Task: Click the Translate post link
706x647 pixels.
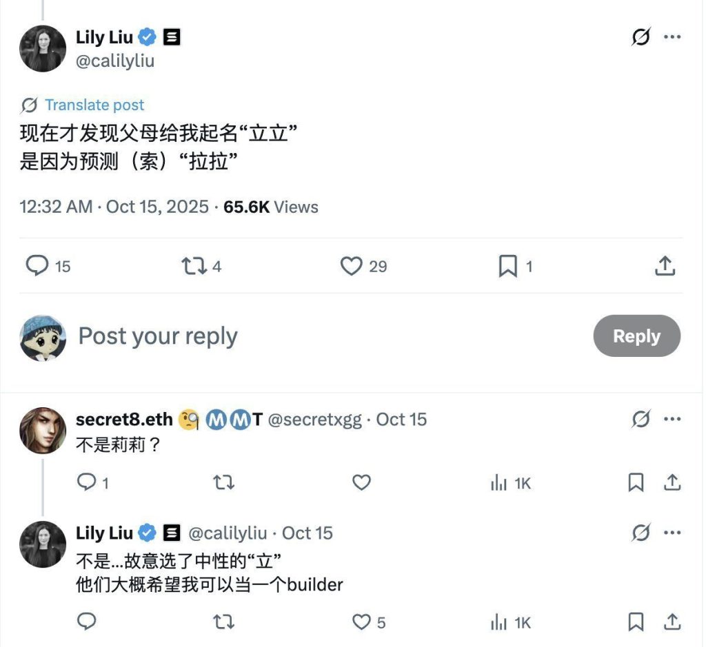Action: click(x=94, y=105)
